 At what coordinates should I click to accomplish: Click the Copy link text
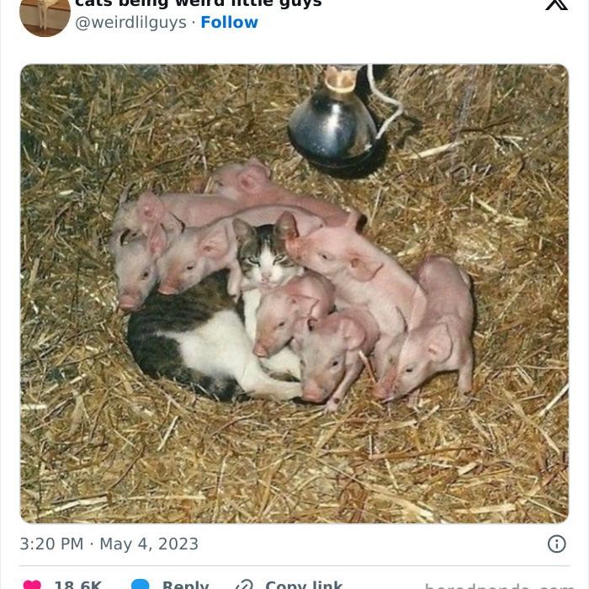coord(304,585)
